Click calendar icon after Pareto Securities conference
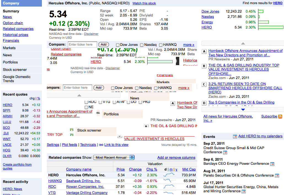The width and height of the screenshot is (284, 195). [x=277, y=176]
